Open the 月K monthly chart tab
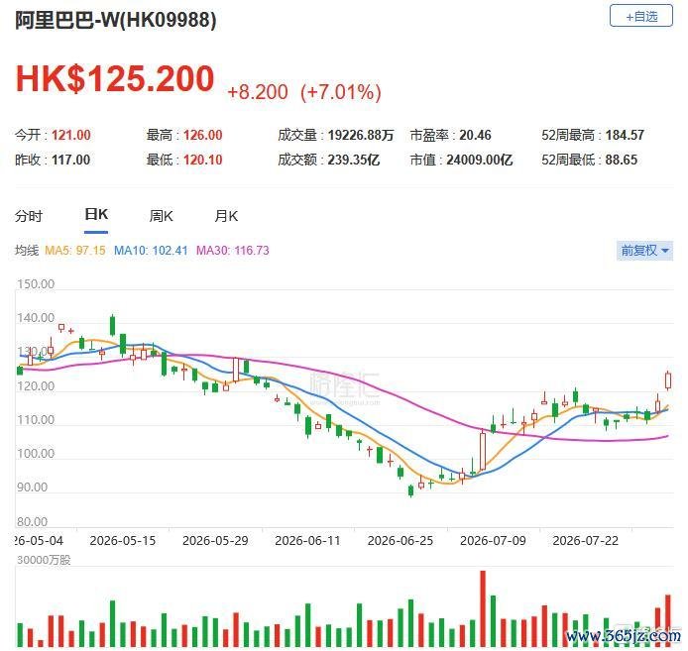The image size is (688, 651). [226, 216]
